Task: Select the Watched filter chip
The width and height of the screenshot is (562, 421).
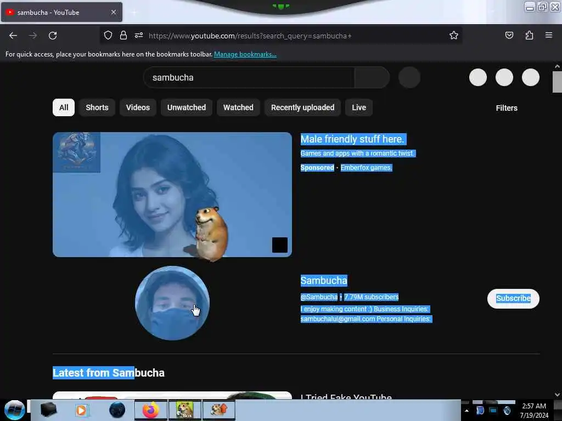Action: 238,107
